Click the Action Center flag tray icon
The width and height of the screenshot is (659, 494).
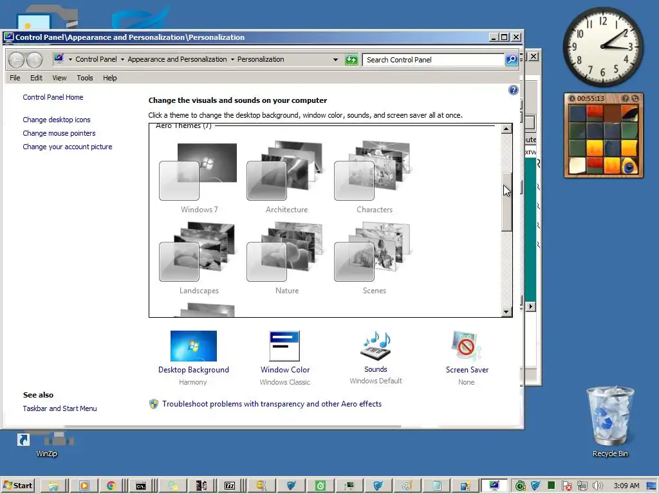coord(566,486)
